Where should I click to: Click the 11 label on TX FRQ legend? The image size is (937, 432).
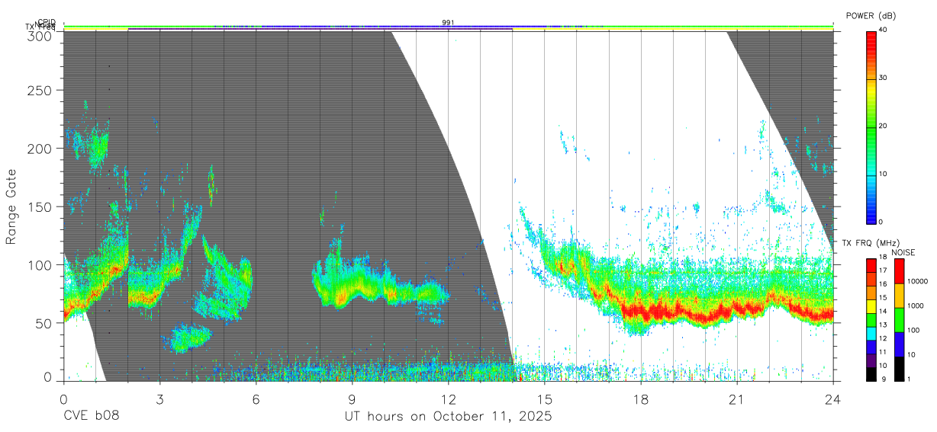[x=881, y=351]
